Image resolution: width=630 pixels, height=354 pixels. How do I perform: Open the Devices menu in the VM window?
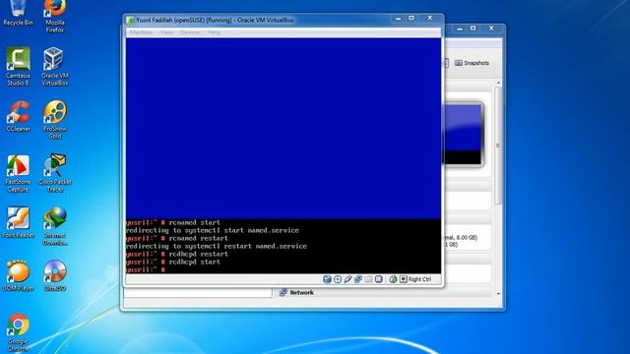coord(190,32)
